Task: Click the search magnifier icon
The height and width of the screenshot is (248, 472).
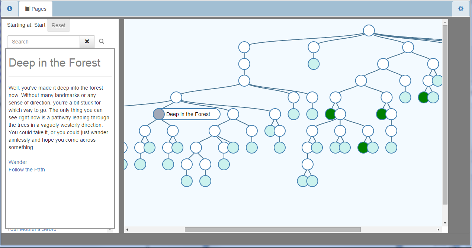Action: pyautogui.click(x=101, y=41)
